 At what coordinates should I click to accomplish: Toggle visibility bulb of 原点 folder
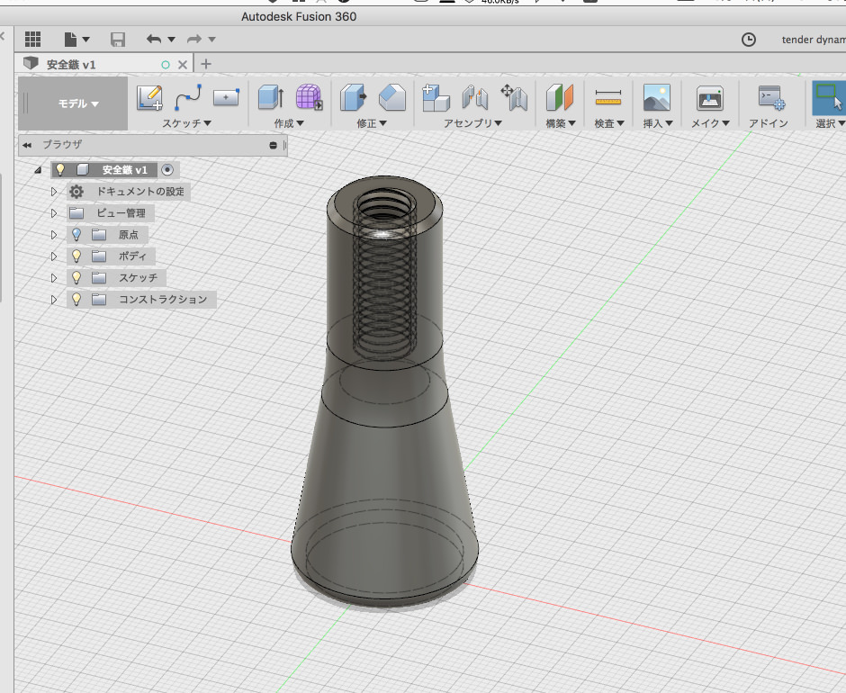click(x=76, y=235)
